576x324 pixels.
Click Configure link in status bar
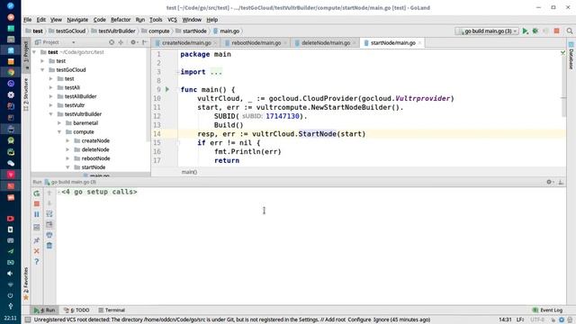[359, 319]
